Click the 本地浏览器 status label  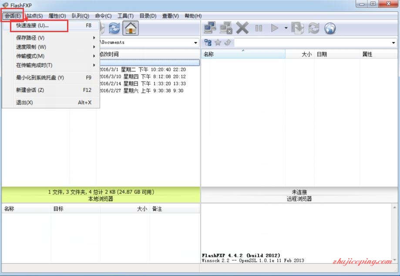(101, 199)
